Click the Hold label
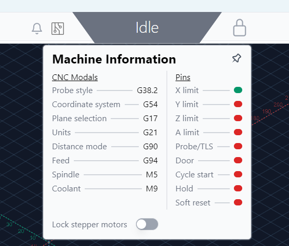This screenshot has height=246, width=289. click(x=185, y=189)
